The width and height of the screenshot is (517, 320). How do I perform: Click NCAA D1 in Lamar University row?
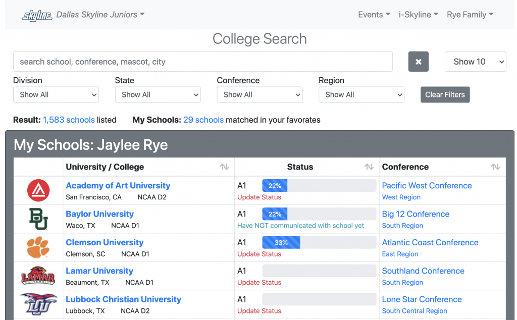pos(139,282)
